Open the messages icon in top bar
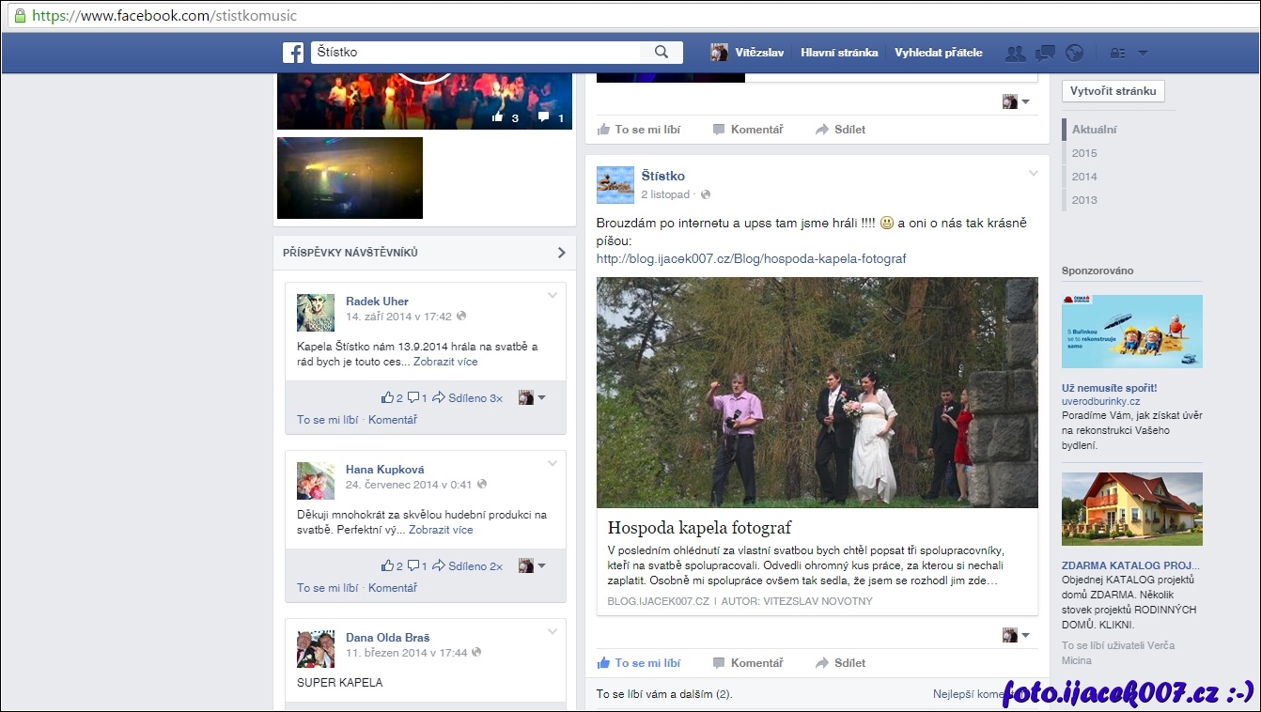This screenshot has height=712, width=1261. 1045,54
